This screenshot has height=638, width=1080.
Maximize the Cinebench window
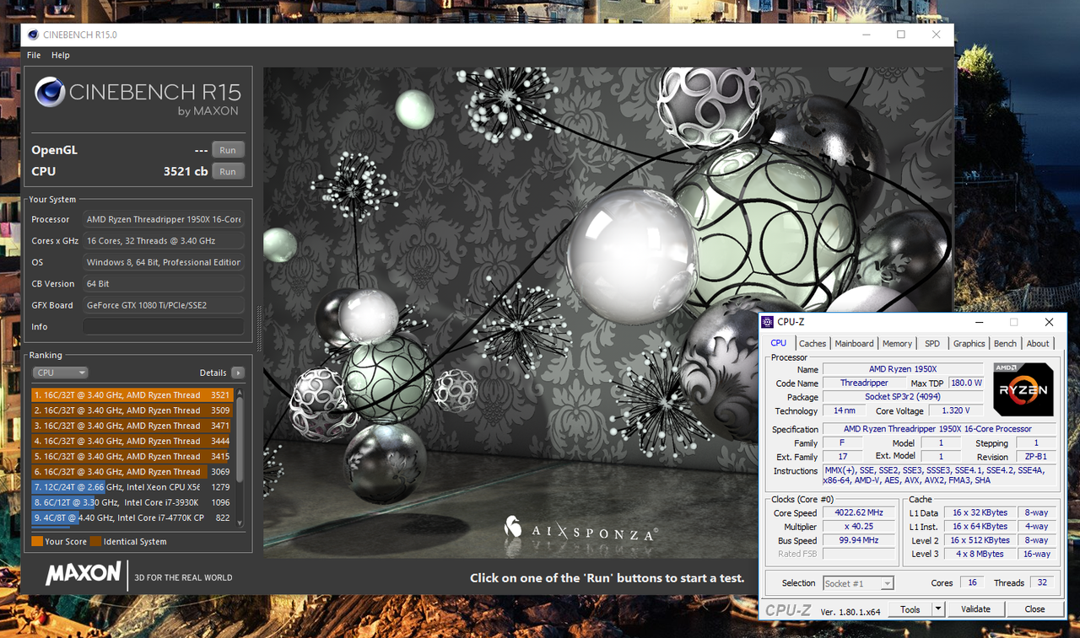click(901, 35)
